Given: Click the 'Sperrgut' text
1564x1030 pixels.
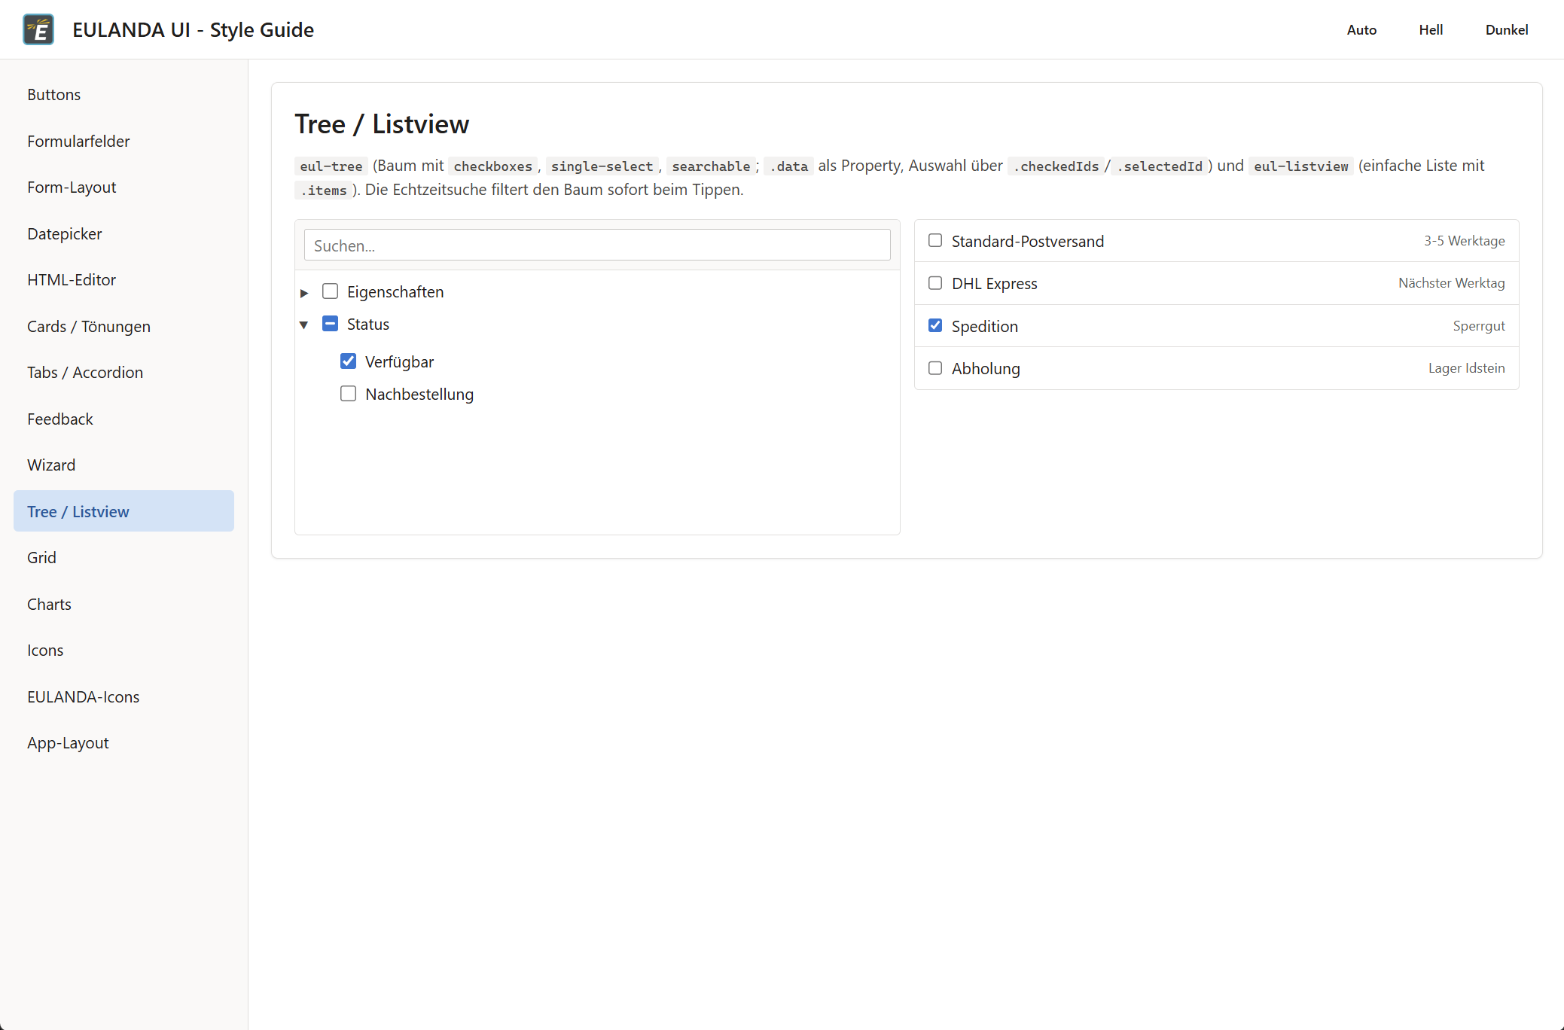Looking at the screenshot, I should click(x=1479, y=326).
